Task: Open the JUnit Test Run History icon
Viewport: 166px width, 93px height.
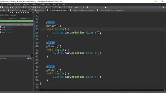Action: [28, 13]
